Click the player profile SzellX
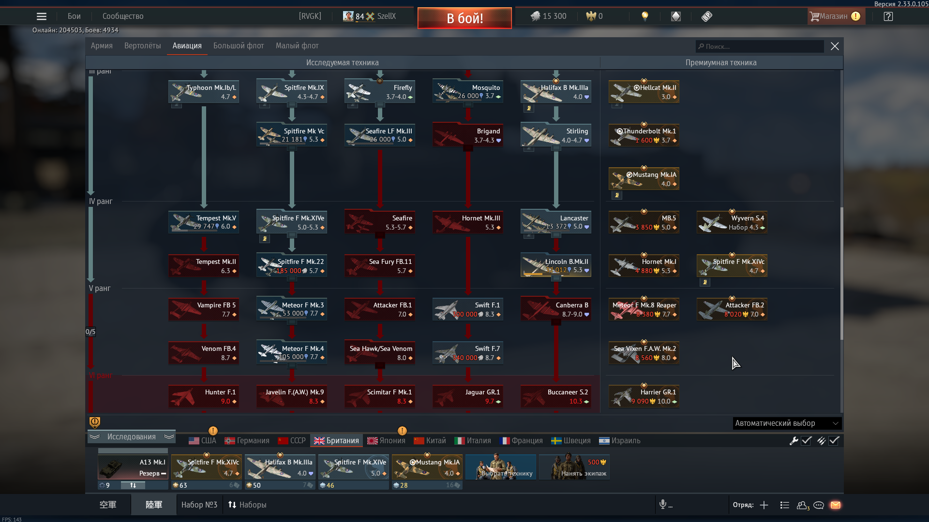This screenshot has width=929, height=522. (370, 16)
